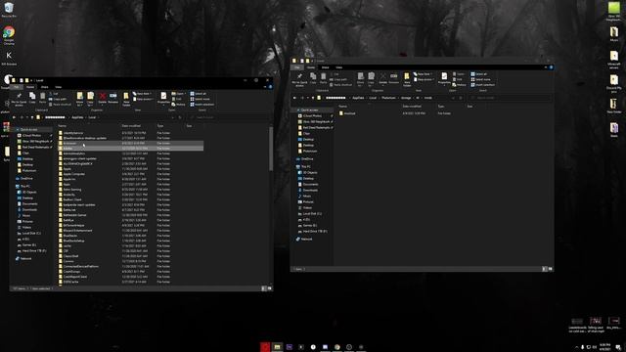Click the search box in right window
This screenshot has width=626, height=352.
(x=511, y=98)
